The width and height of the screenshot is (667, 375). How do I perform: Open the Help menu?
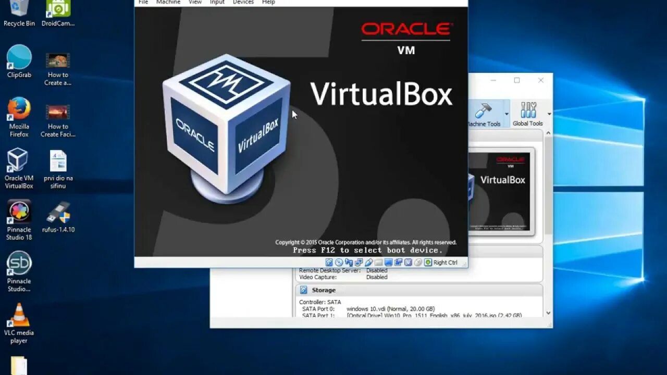pyautogui.click(x=268, y=2)
